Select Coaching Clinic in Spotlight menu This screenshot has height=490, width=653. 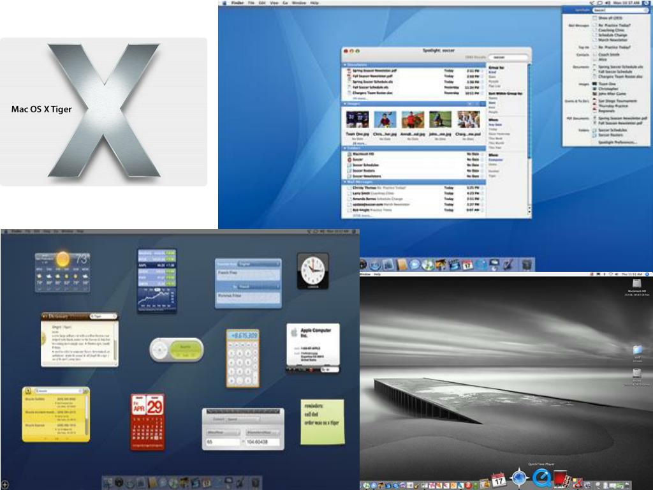tap(611, 30)
